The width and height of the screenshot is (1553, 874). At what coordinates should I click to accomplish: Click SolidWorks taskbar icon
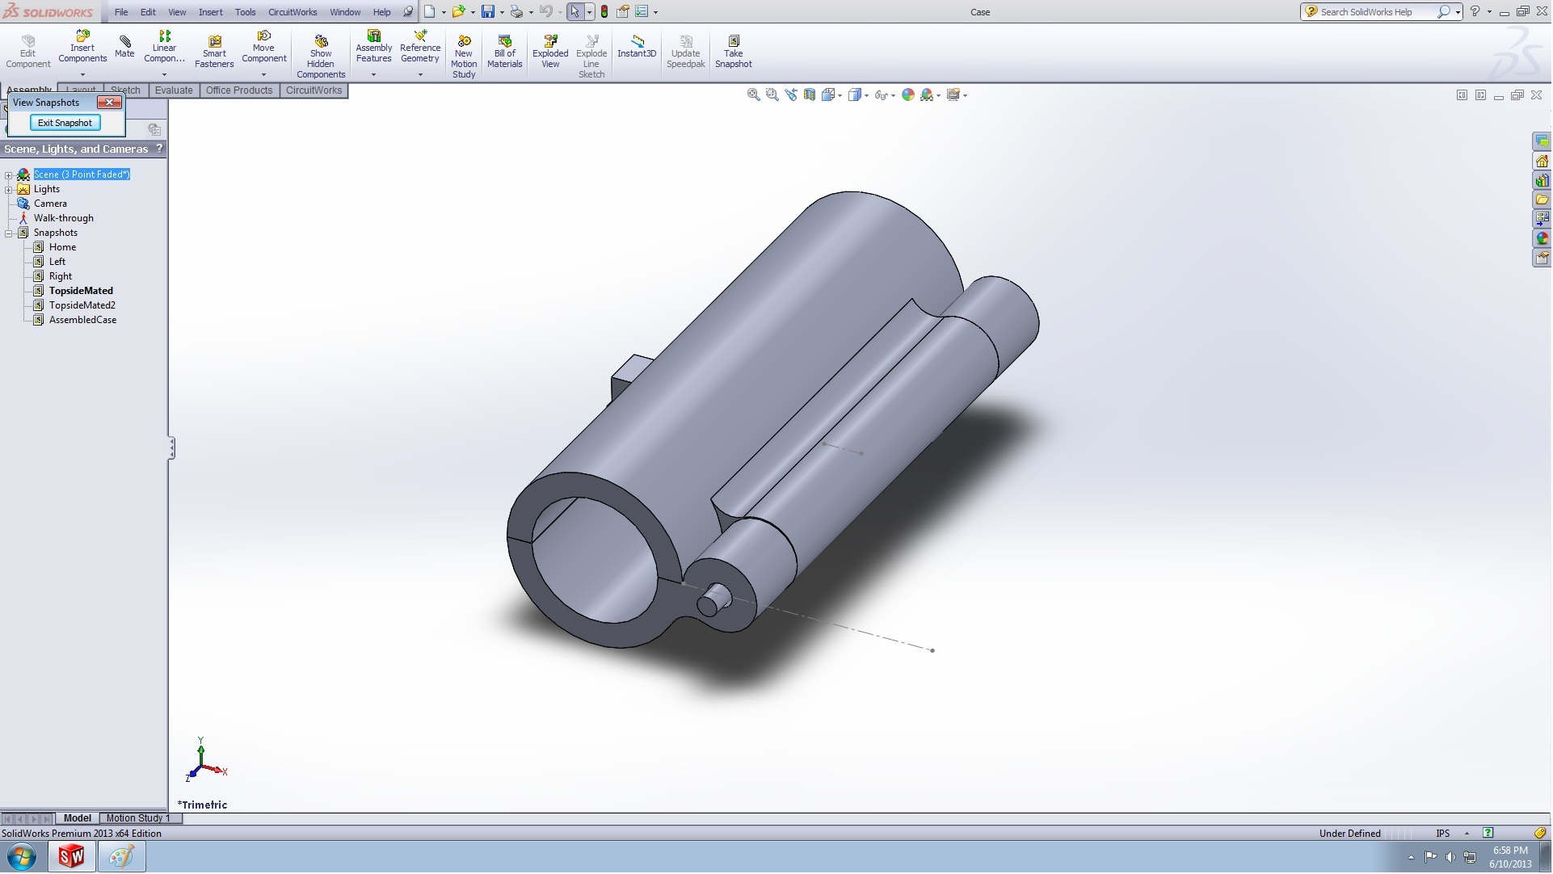tap(71, 858)
